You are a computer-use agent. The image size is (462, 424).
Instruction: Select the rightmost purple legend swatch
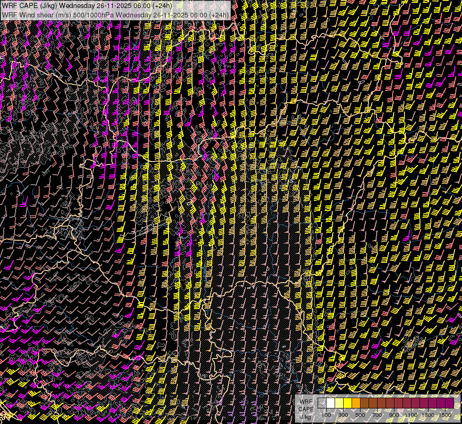(450, 403)
